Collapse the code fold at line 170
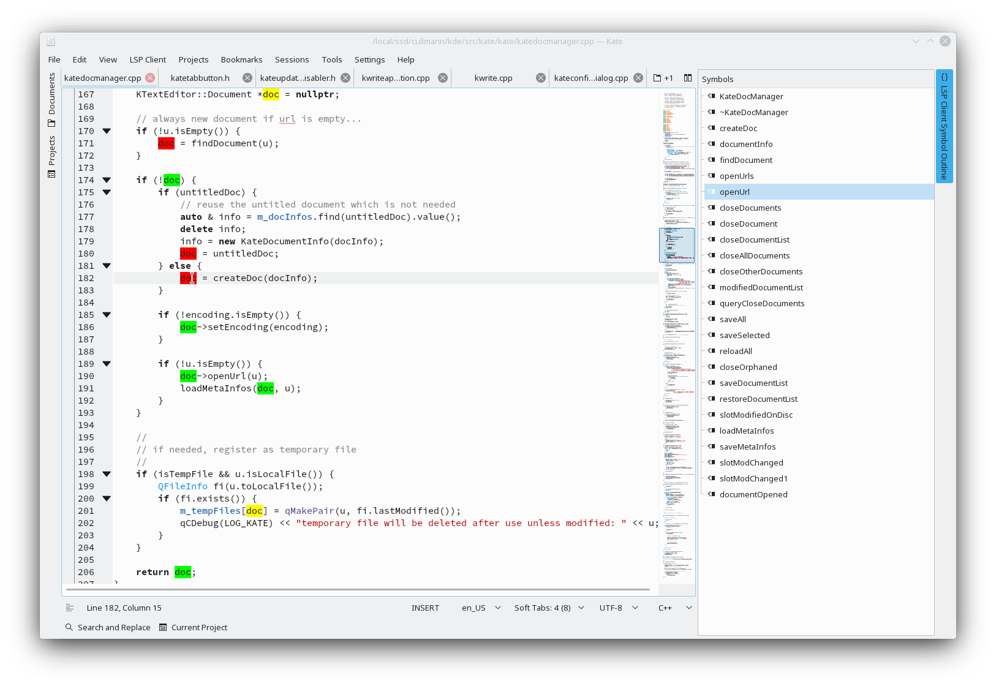The image size is (996, 686). pyautogui.click(x=107, y=131)
